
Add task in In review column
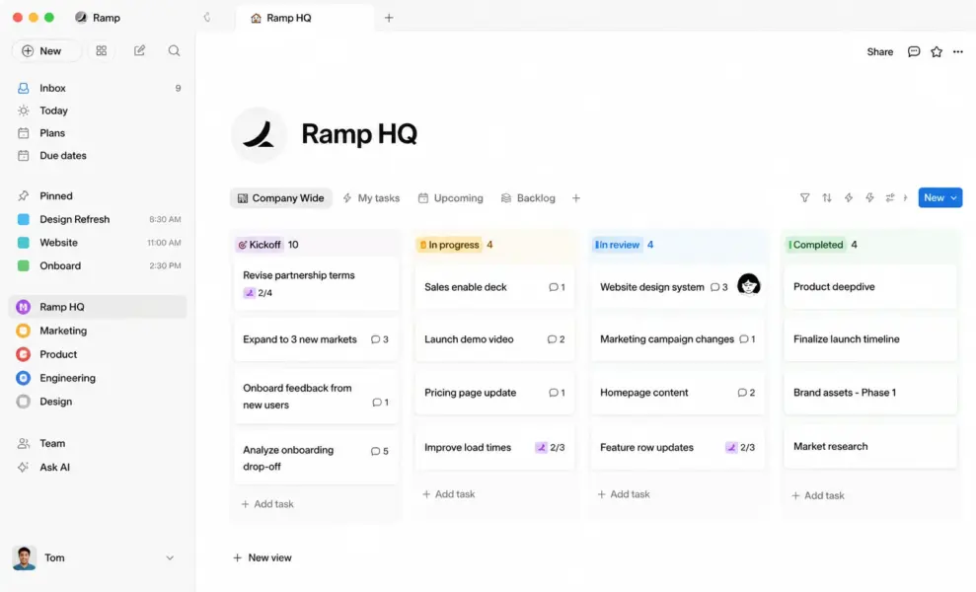pyautogui.click(x=624, y=493)
